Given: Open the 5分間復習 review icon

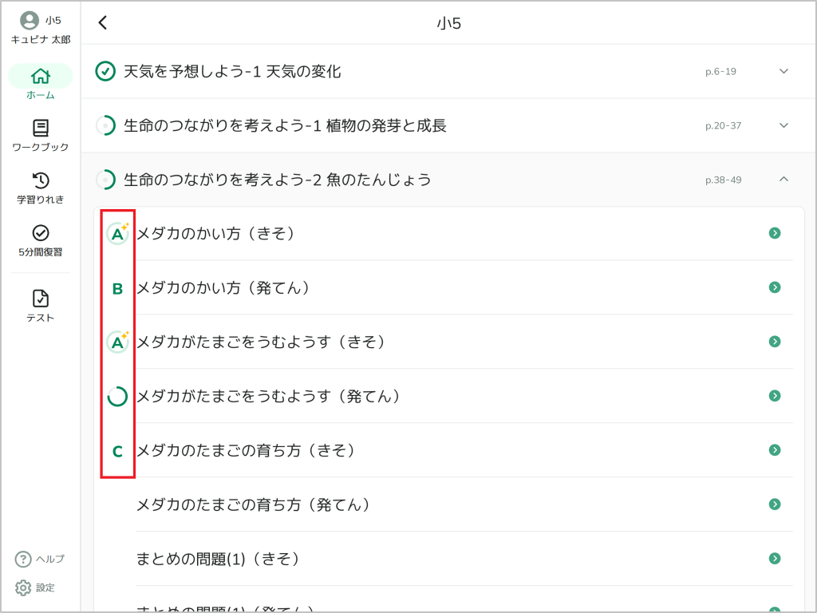Looking at the screenshot, I should click(x=41, y=233).
